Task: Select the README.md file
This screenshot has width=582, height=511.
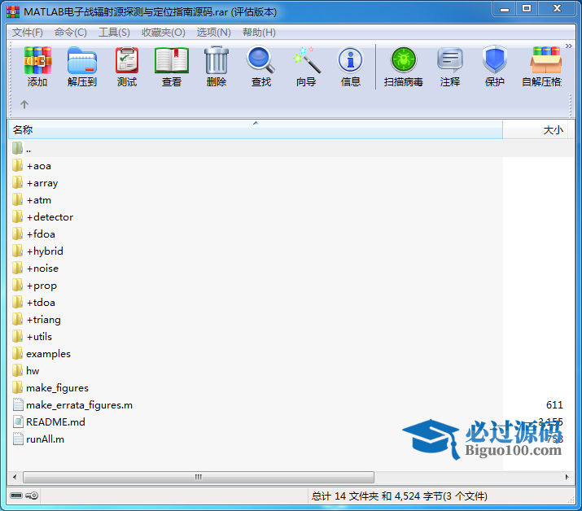Action: [x=49, y=422]
